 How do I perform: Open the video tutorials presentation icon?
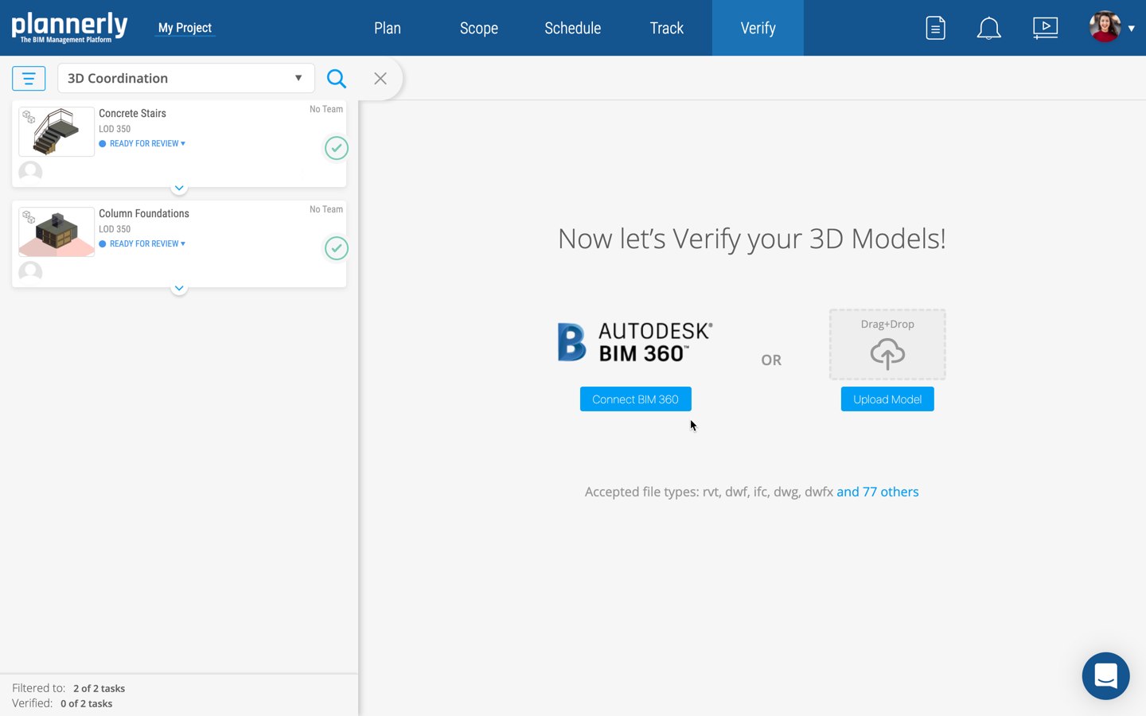click(1045, 28)
